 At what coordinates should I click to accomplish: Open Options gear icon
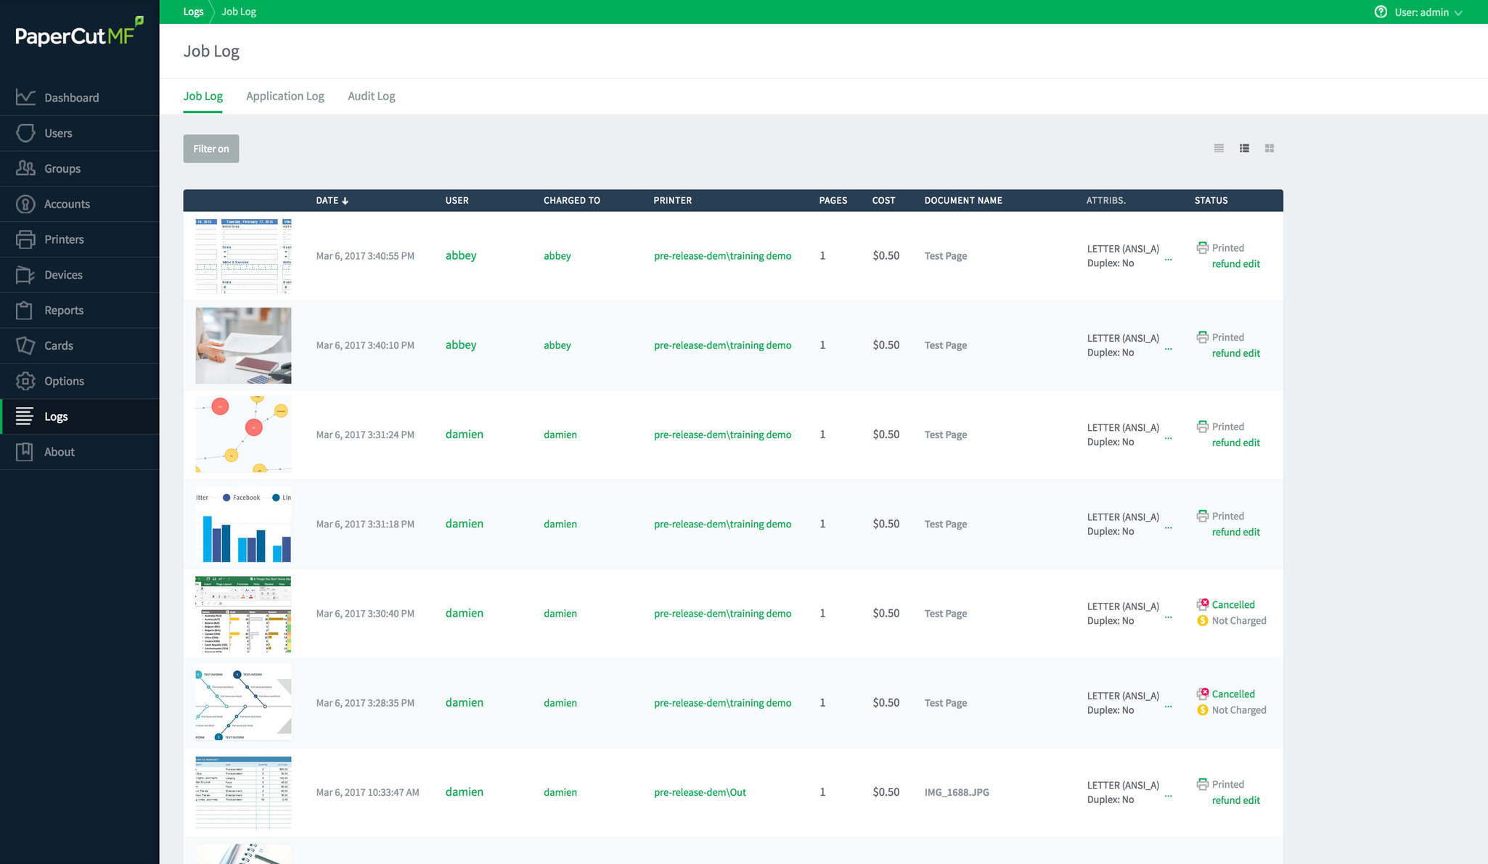click(x=25, y=381)
